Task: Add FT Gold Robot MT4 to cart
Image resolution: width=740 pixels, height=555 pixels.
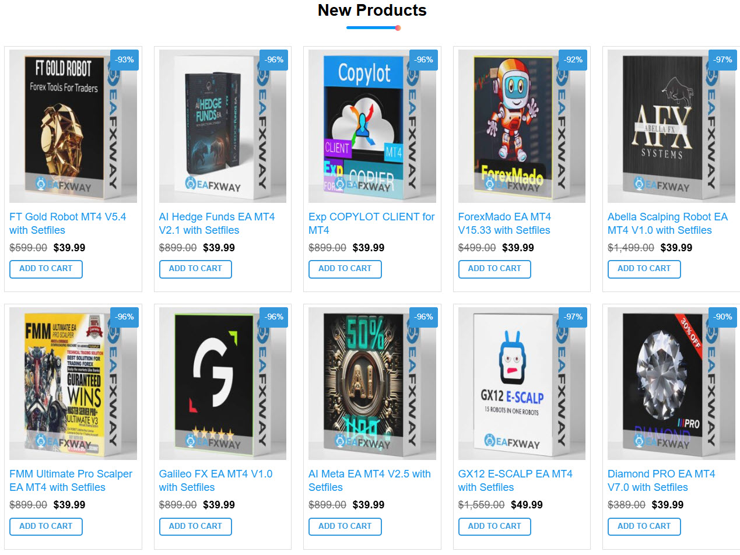Action: point(46,269)
